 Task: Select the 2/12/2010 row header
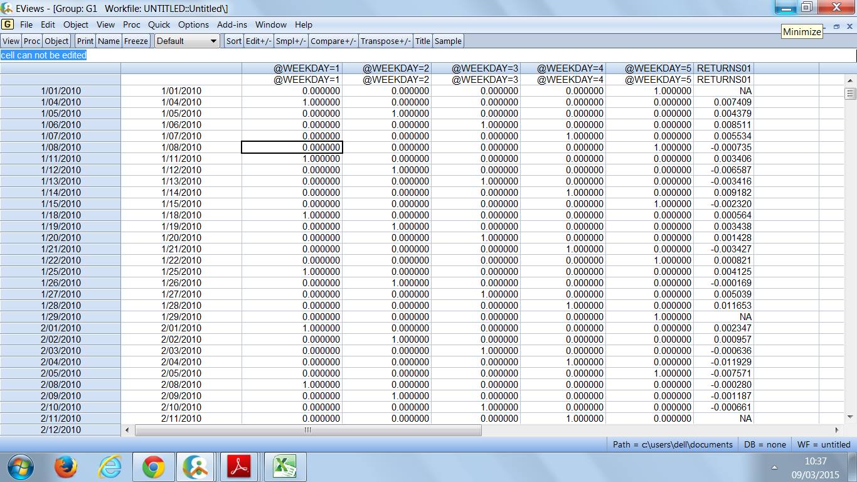[x=61, y=430]
